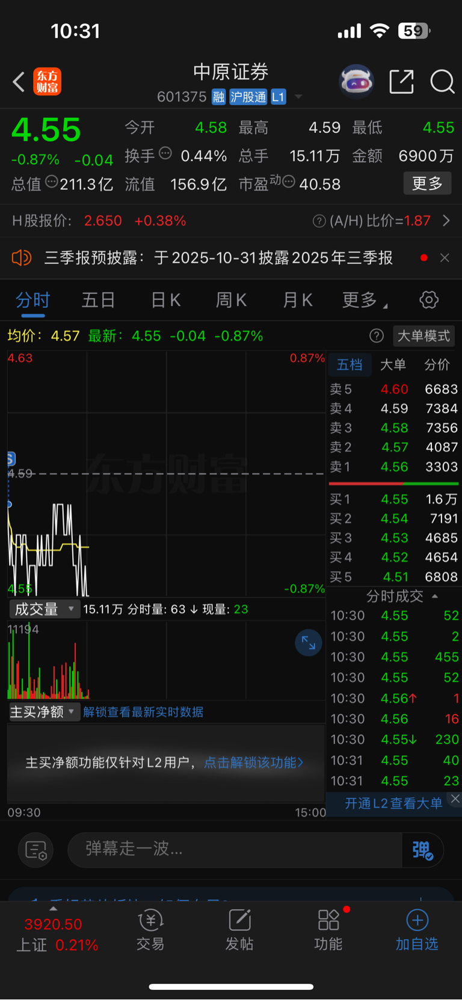Expand the stock code dropdown arrow
Screen dimensions: 462x1000
pos(298,97)
